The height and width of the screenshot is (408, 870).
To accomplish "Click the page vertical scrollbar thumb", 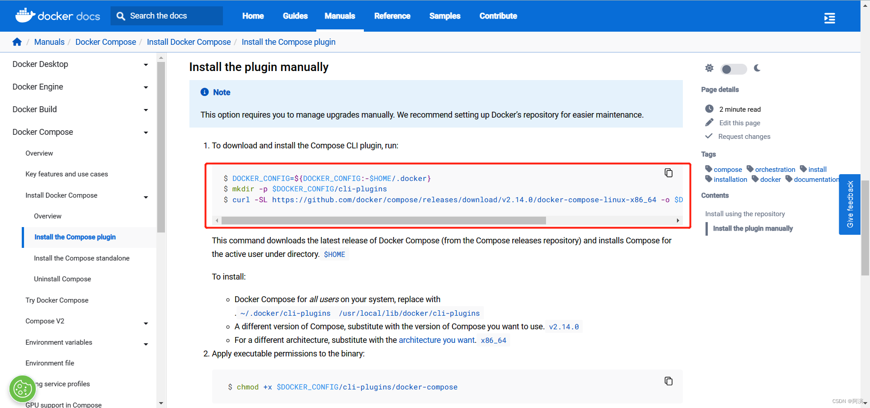I will point(865,228).
